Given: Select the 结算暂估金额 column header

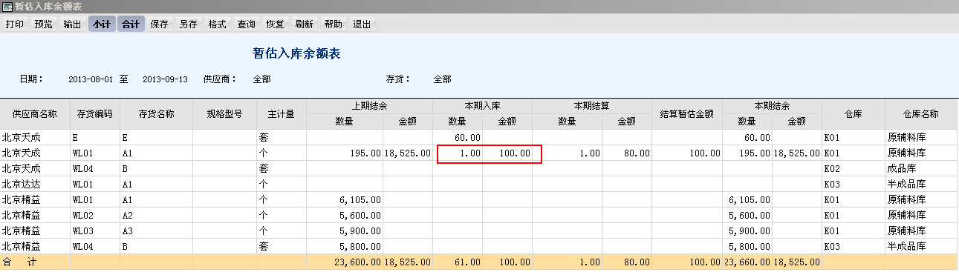Looking at the screenshot, I should (687, 114).
